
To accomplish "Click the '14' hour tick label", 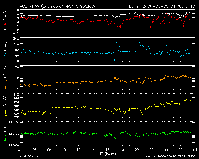I will point(93,150).
